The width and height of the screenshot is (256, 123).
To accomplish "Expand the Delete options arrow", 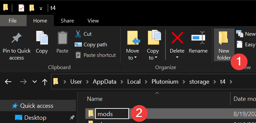I will tap(177, 58).
